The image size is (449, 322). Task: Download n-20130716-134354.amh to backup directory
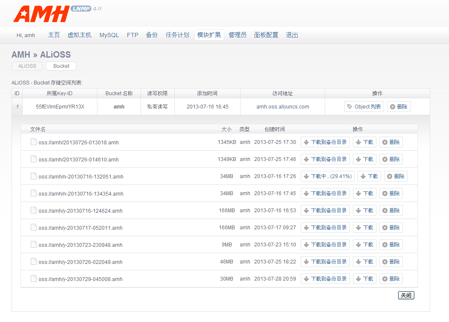[325, 193]
